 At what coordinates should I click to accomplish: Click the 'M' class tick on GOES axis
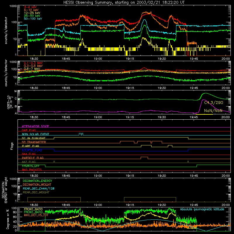coord(16,91)
